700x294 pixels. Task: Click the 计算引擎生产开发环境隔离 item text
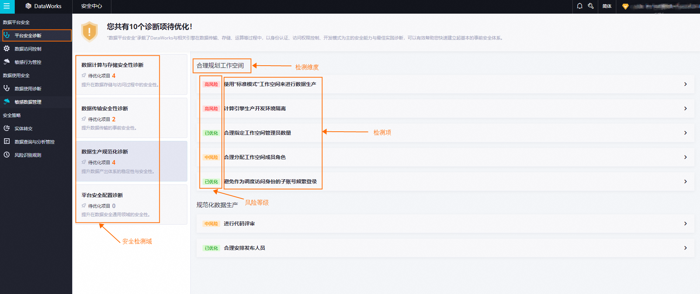tap(255, 108)
